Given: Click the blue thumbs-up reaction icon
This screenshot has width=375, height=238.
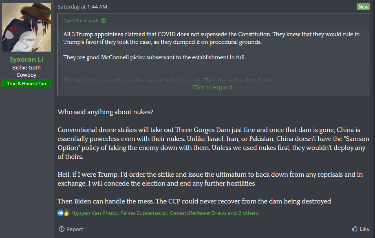Looking at the screenshot, I should coord(60,213).
